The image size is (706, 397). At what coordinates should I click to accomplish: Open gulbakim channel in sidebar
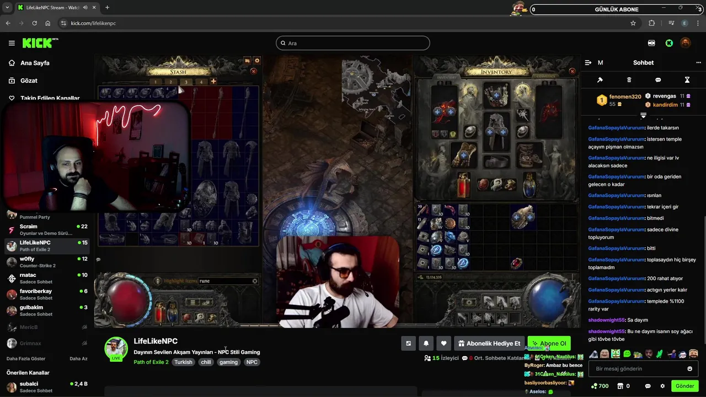[47, 310]
